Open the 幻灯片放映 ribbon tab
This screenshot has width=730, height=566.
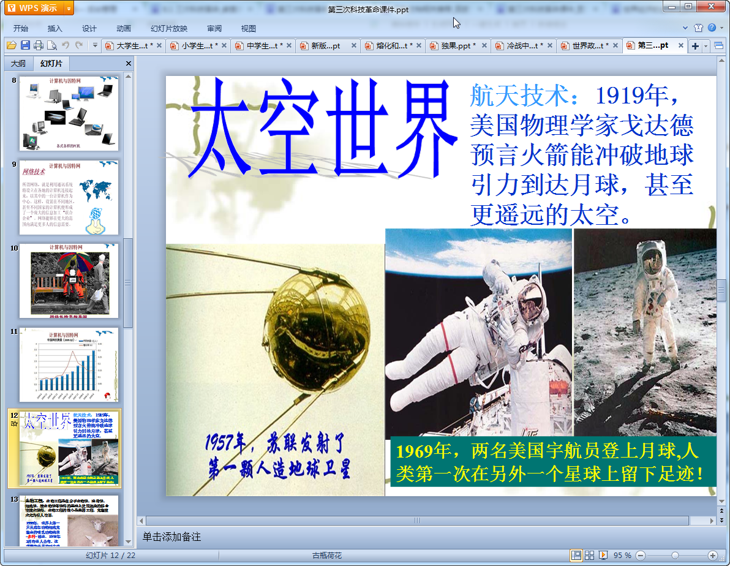[169, 28]
